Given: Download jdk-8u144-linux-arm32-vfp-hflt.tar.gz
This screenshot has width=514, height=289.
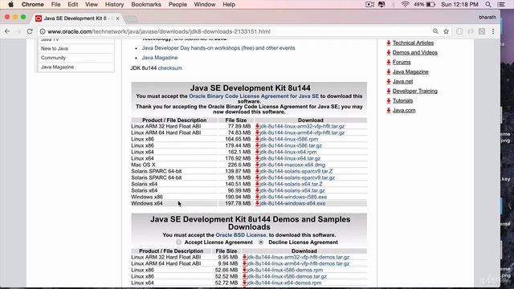Looking at the screenshot, I should pos(302,126).
